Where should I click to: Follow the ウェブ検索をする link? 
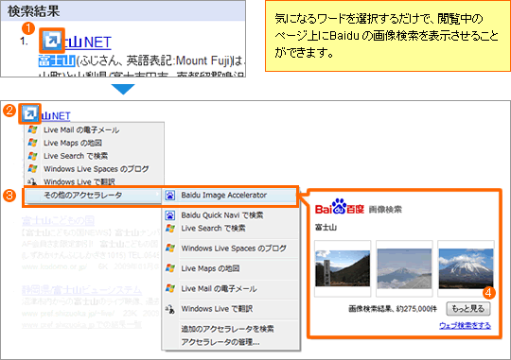click(465, 325)
